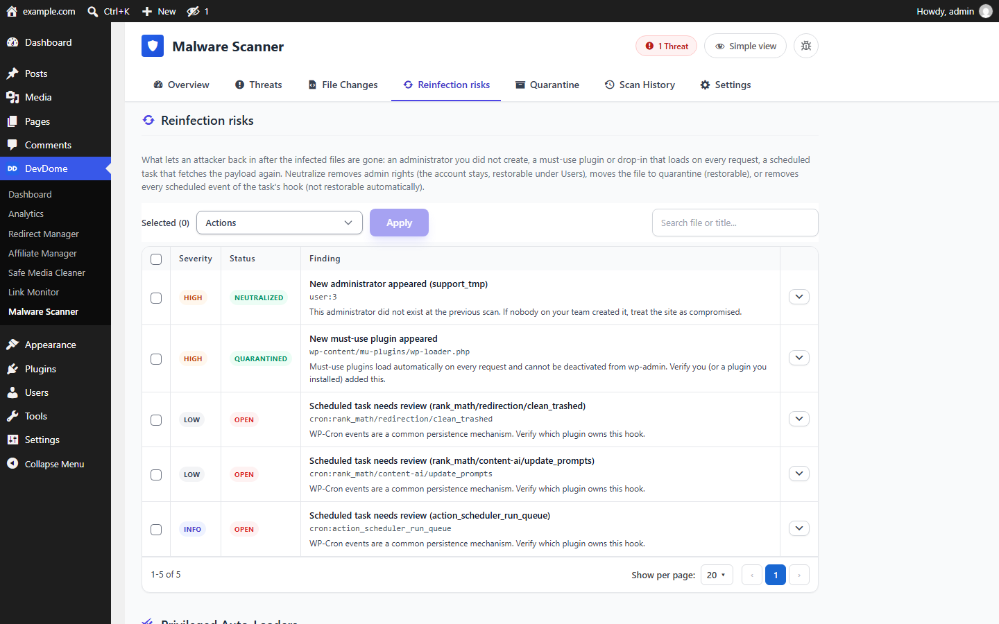
Task: Click the INFO severity badge
Action: click(x=192, y=529)
